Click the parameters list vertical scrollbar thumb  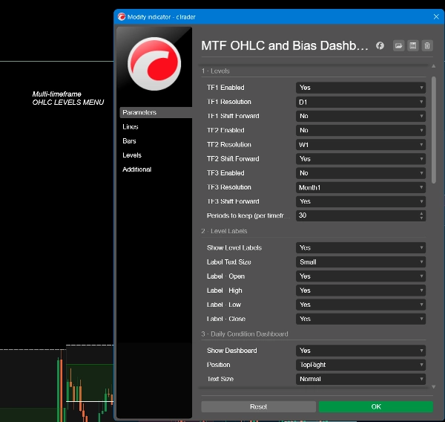point(433,130)
